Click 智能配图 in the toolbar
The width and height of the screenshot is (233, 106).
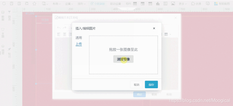tap(222, 4)
